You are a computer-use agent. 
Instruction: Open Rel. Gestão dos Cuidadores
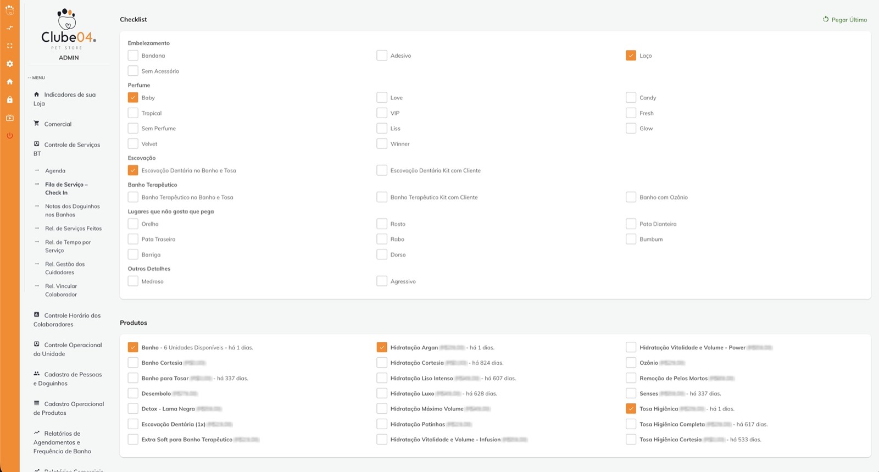tap(65, 268)
